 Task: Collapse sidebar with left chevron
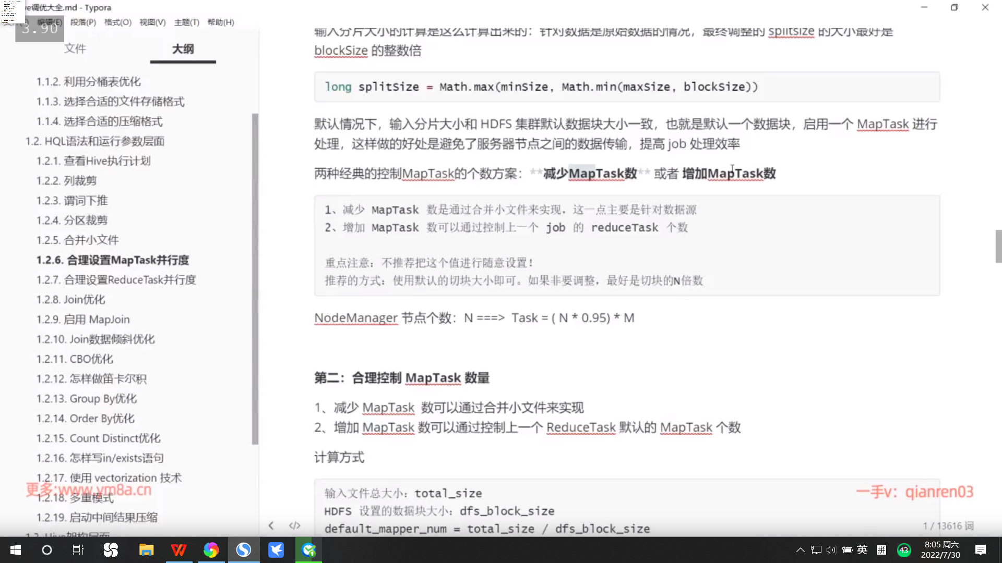coord(271,525)
